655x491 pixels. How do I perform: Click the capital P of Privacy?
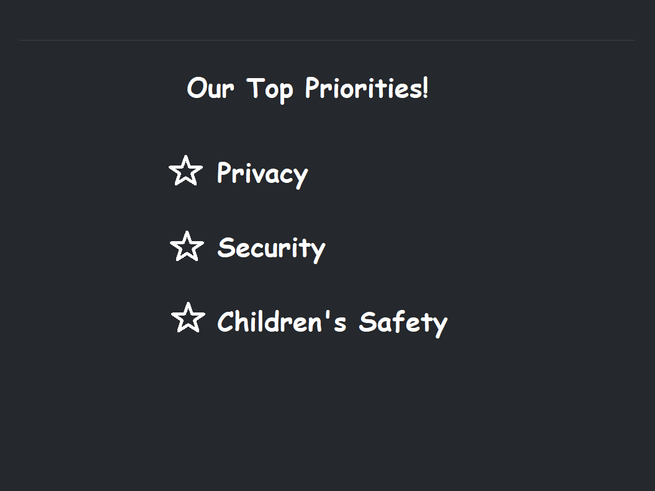click(224, 172)
